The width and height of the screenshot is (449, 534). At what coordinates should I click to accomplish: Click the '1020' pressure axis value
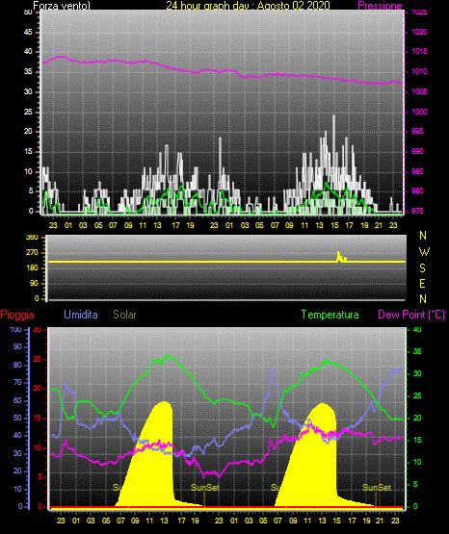pyautogui.click(x=419, y=33)
